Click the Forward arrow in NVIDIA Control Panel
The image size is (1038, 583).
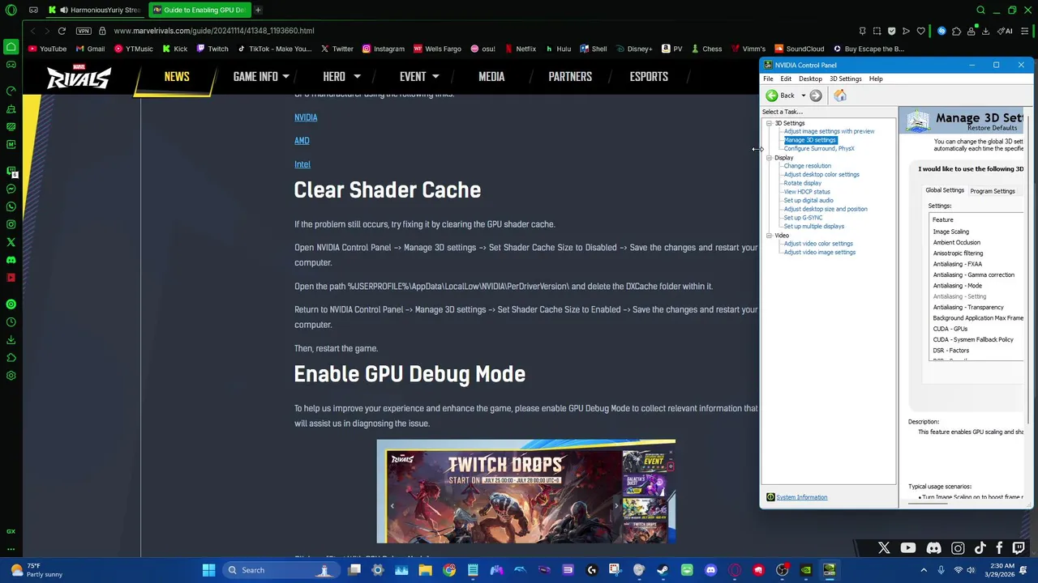[x=816, y=96]
